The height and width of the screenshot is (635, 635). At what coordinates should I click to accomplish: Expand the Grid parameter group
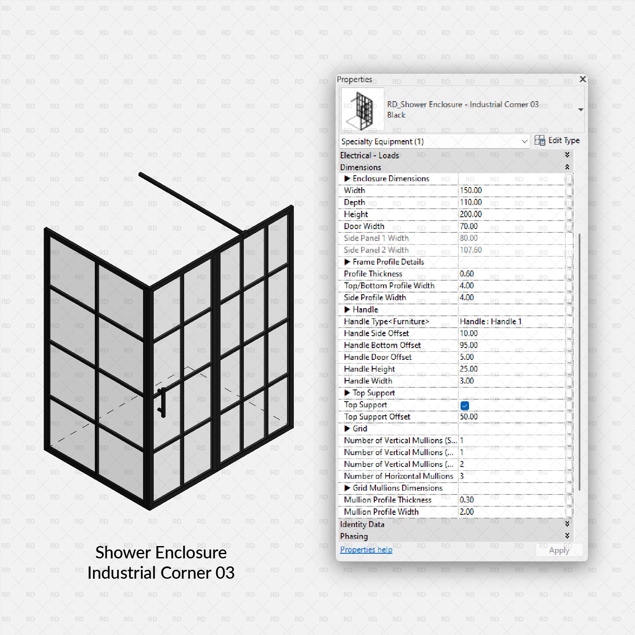(x=348, y=428)
